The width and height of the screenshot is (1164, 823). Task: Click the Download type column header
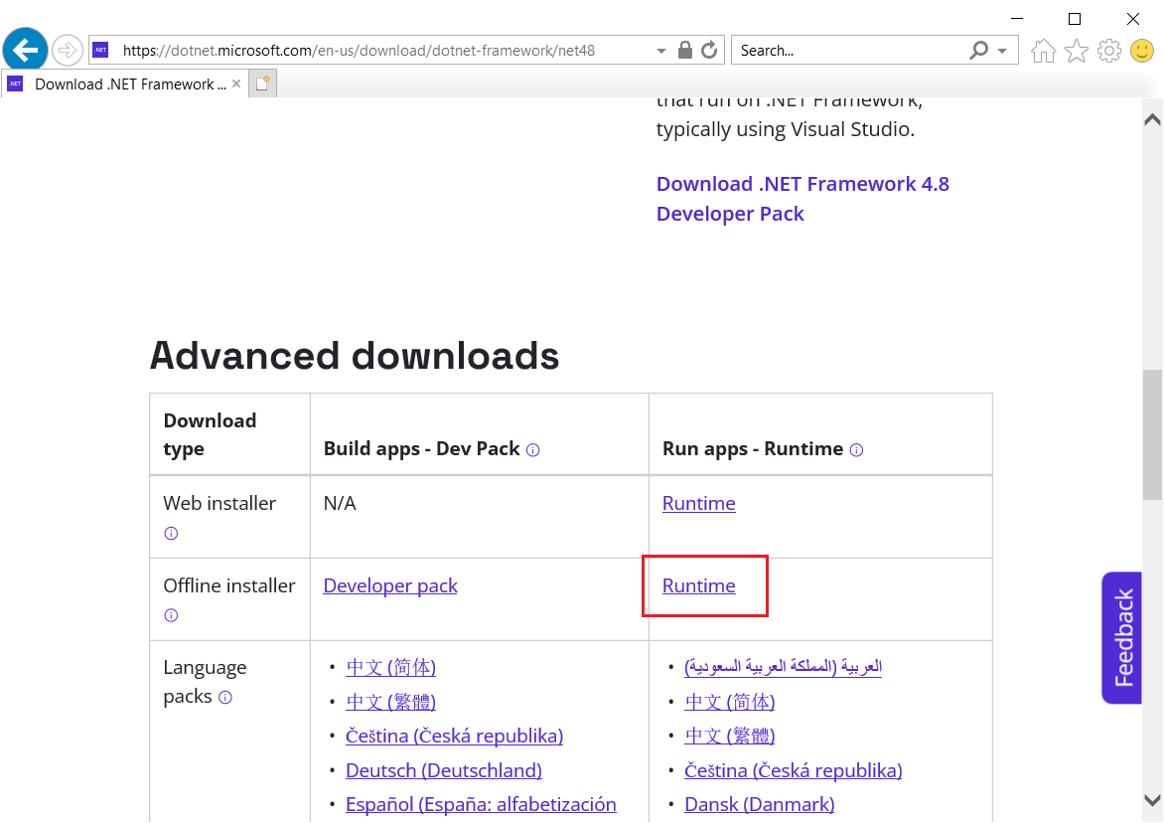(211, 434)
